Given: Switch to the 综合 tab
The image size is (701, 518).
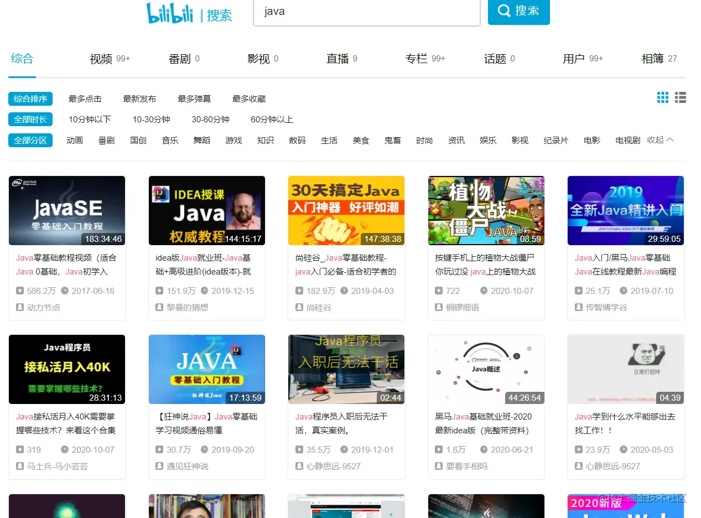Looking at the screenshot, I should point(22,58).
